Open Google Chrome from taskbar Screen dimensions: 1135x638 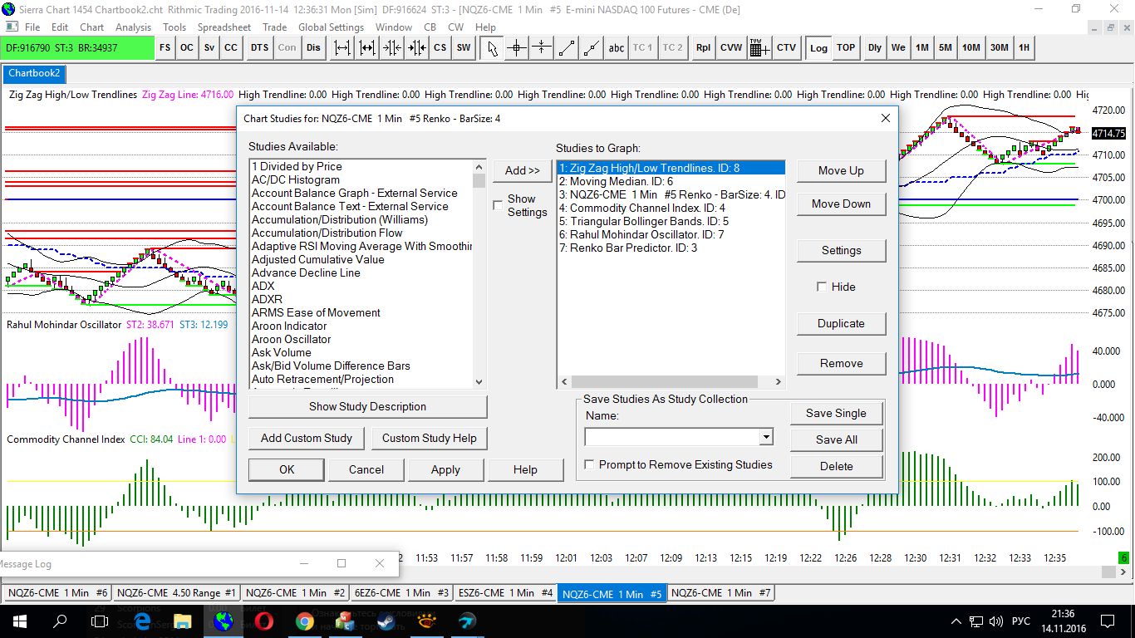point(305,621)
